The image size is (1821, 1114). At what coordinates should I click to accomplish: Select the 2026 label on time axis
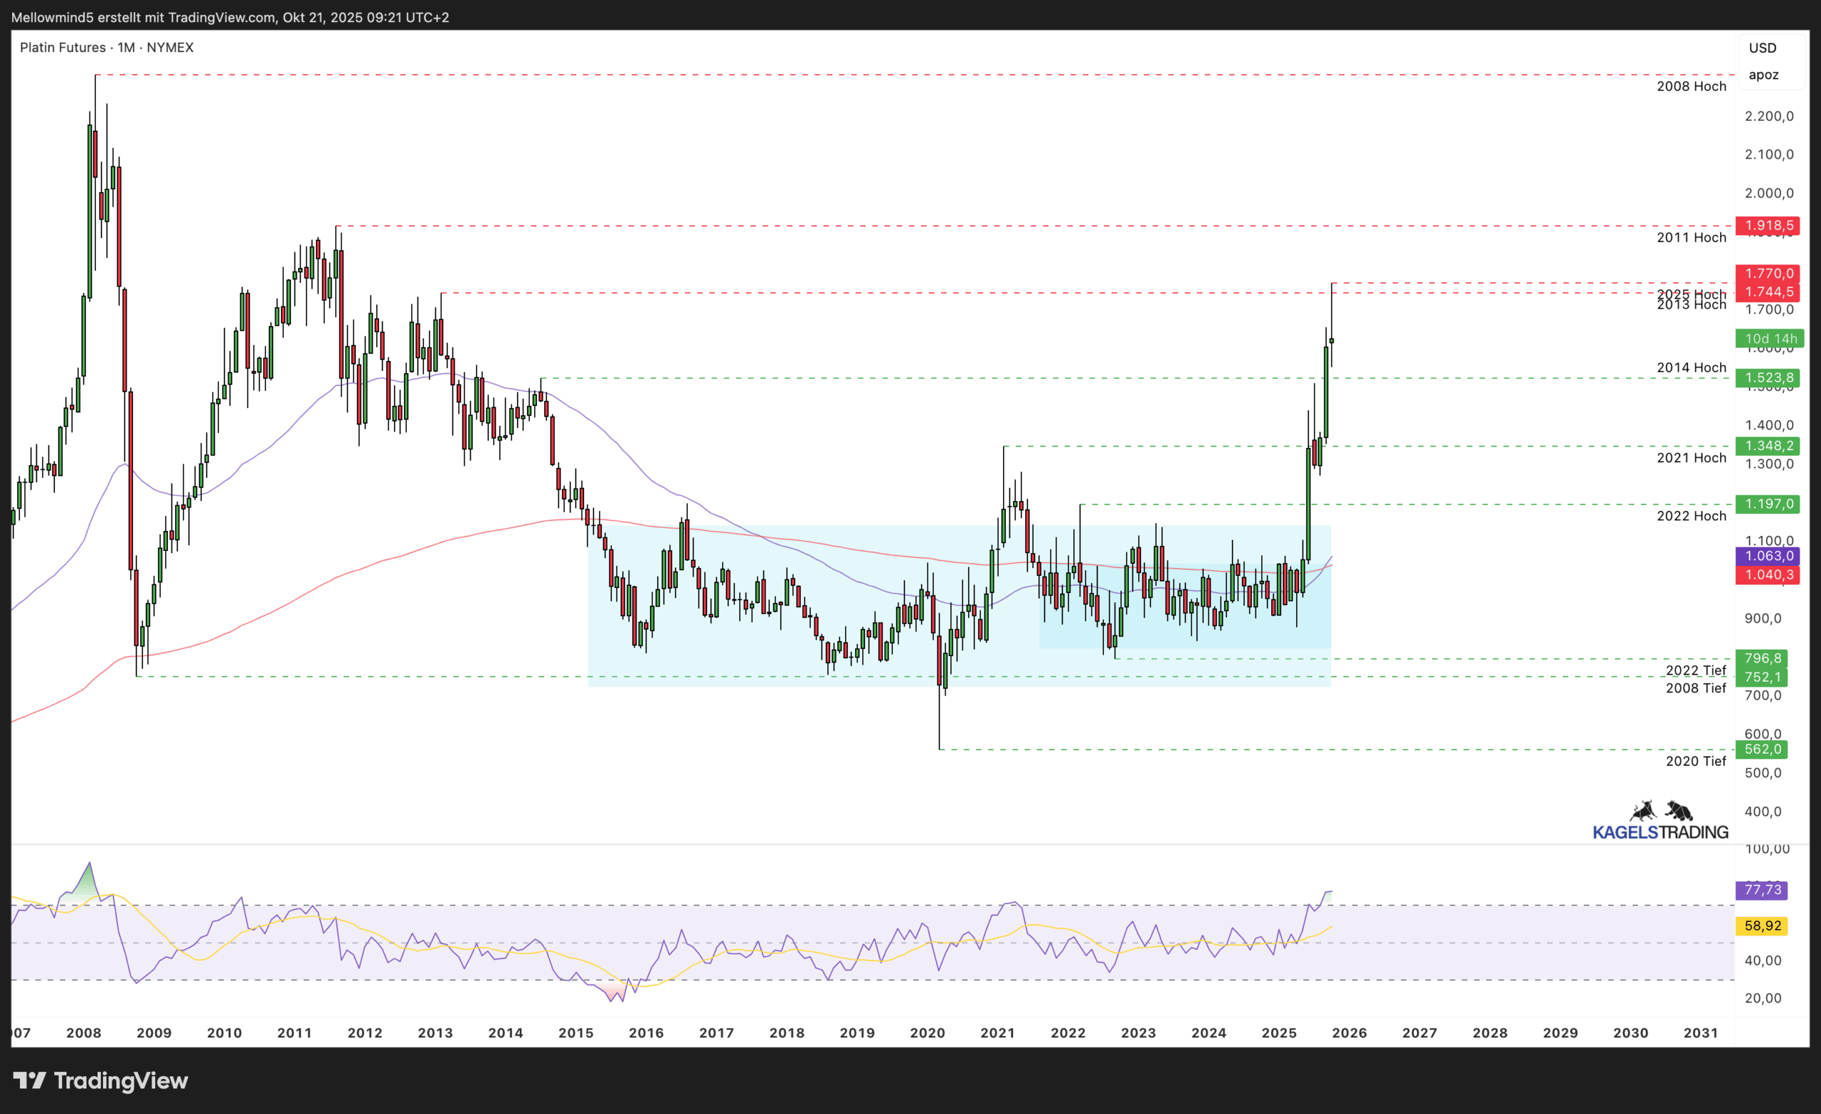pos(1349,1033)
